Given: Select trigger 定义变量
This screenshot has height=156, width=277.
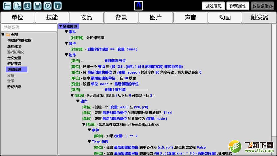Looking at the screenshot, I should tap(14, 58).
